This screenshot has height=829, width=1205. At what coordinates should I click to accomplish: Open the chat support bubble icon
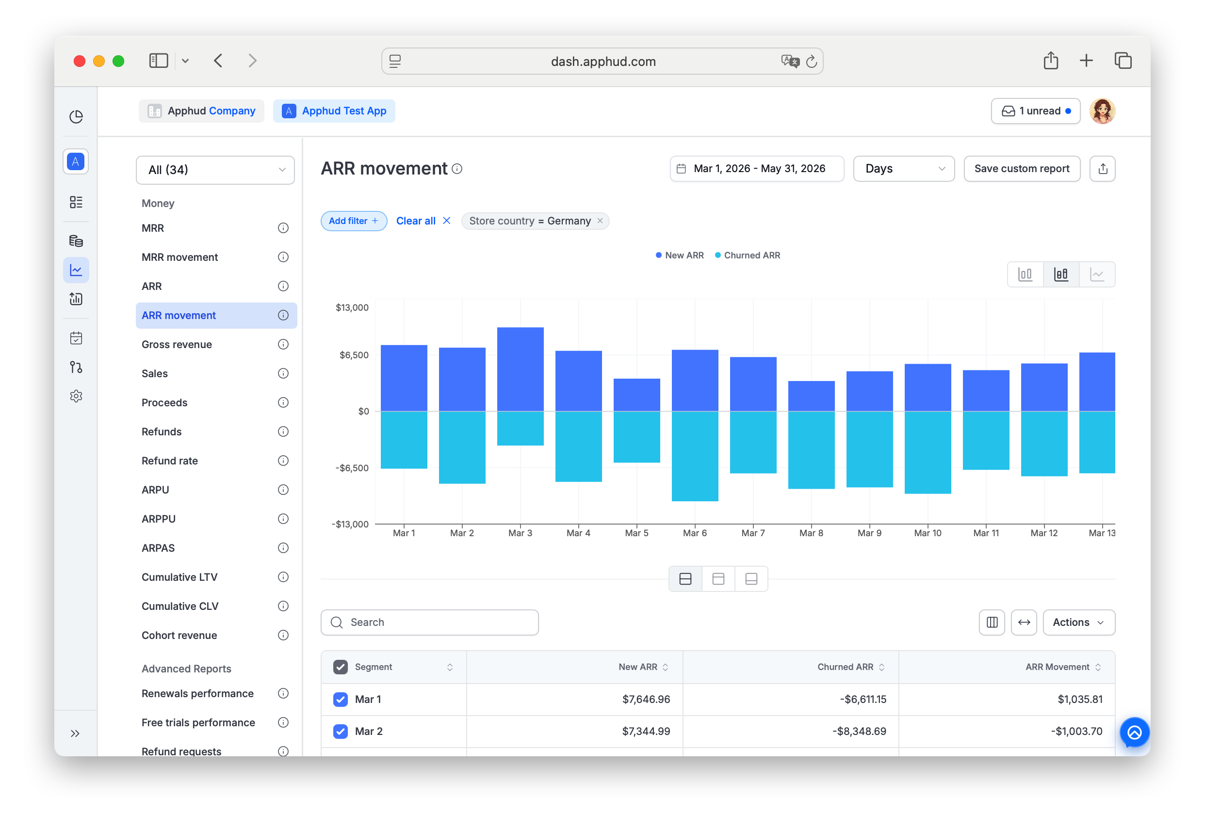point(1134,733)
